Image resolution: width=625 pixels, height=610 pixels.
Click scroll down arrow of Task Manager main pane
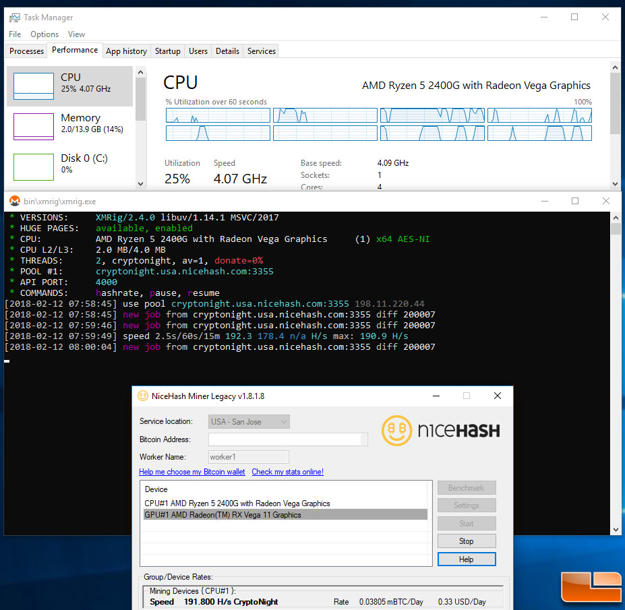(x=615, y=184)
